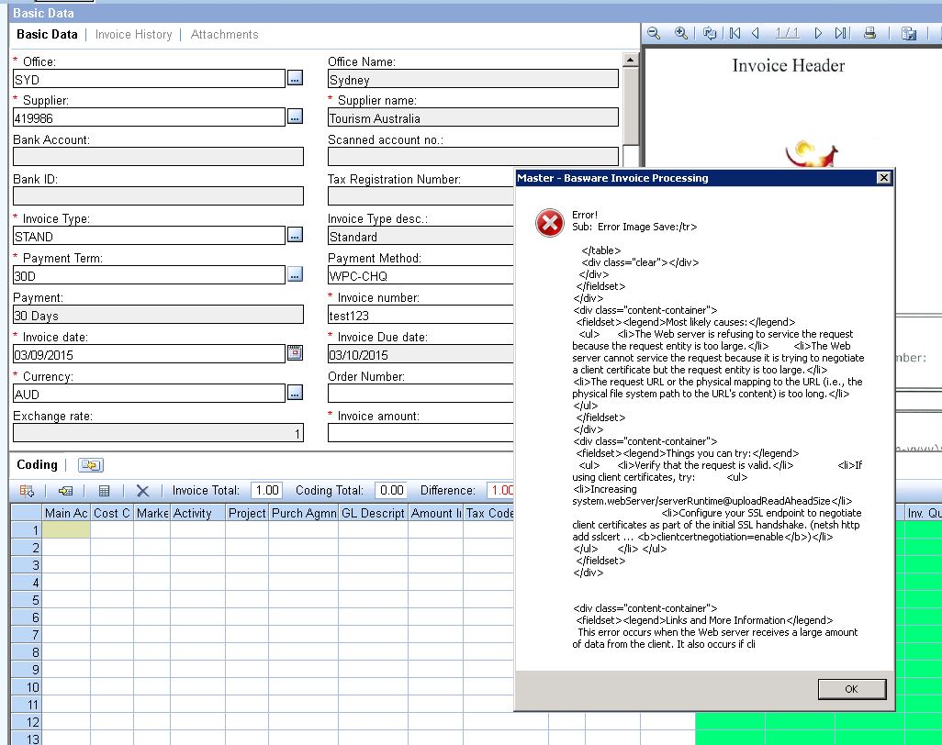Click the Main Ac column header
The height and width of the screenshot is (745, 942).
pyautogui.click(x=66, y=513)
